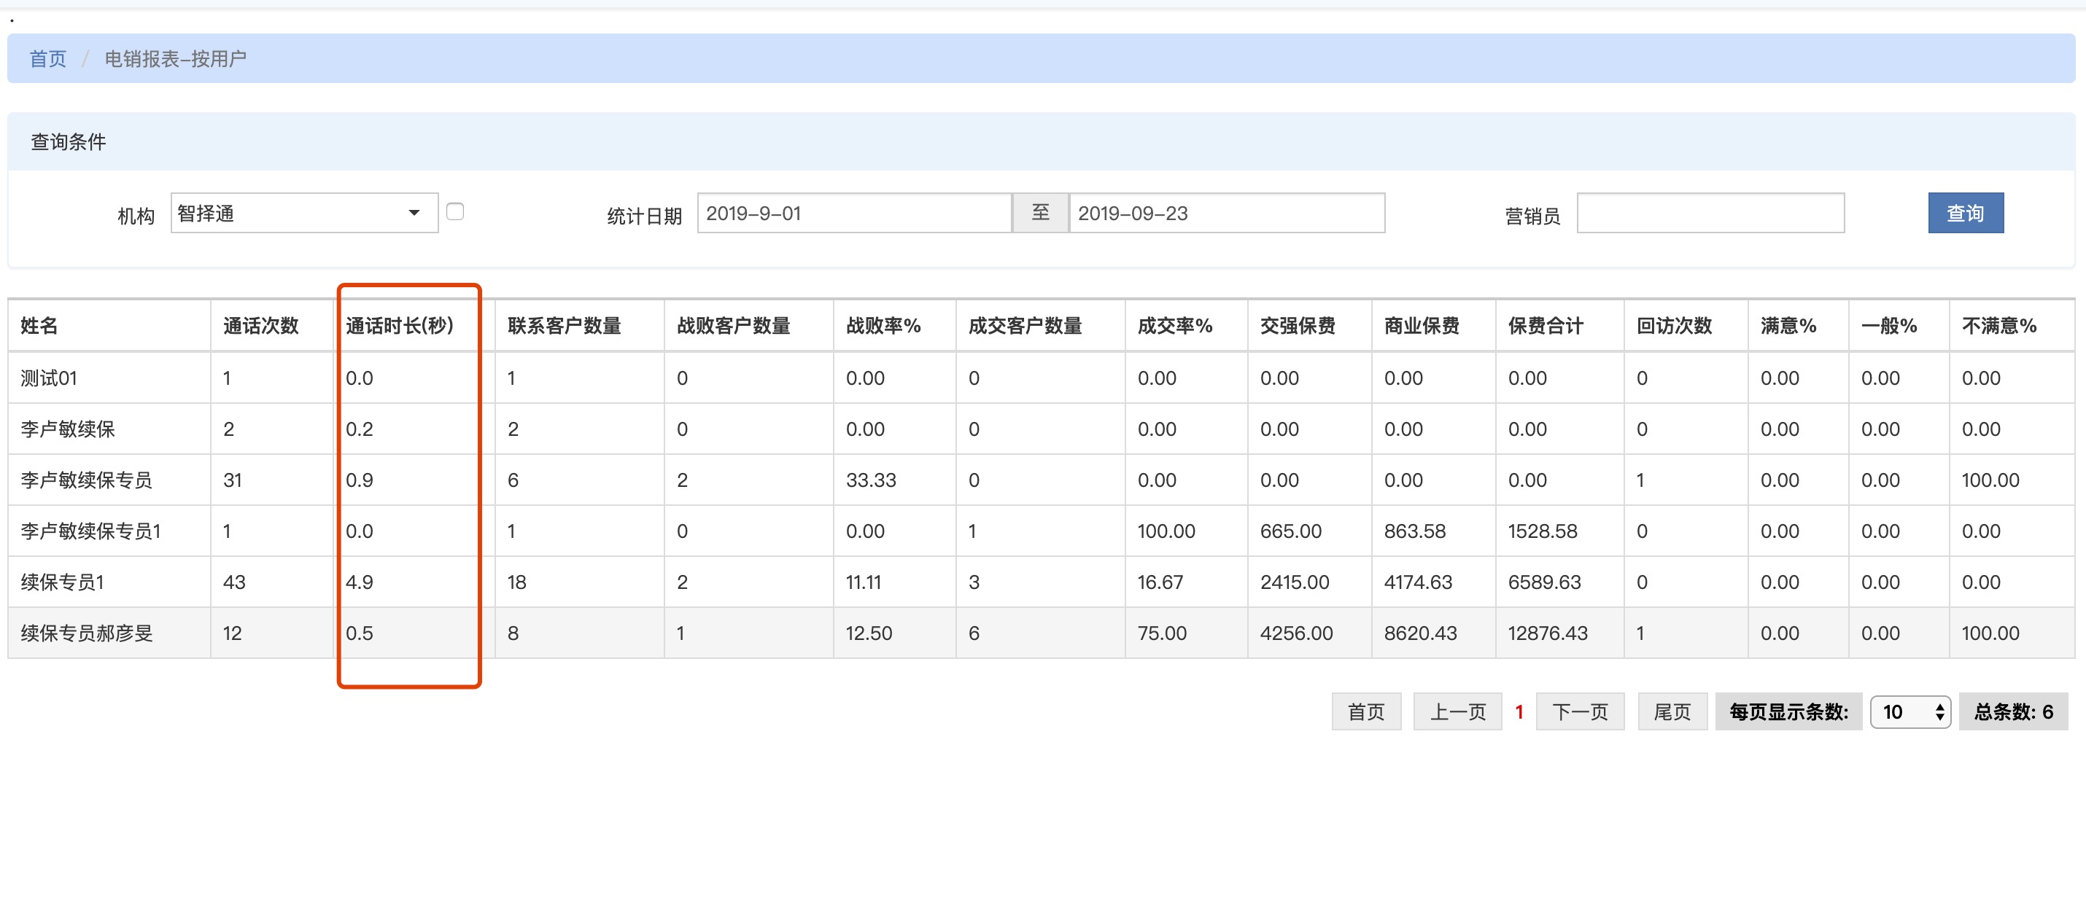Click the 首页 breadcrumb link

(48, 59)
